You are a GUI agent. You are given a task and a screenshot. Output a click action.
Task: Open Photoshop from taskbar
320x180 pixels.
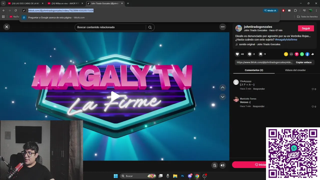click(182, 176)
